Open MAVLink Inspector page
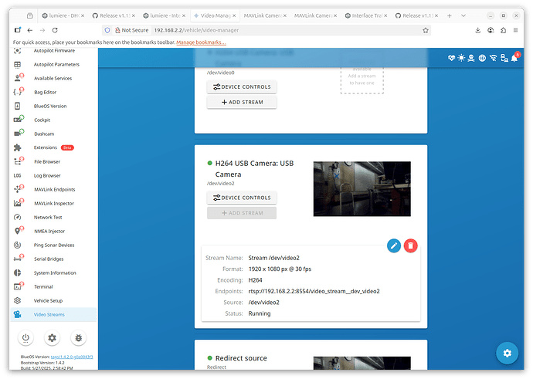 pos(53,204)
